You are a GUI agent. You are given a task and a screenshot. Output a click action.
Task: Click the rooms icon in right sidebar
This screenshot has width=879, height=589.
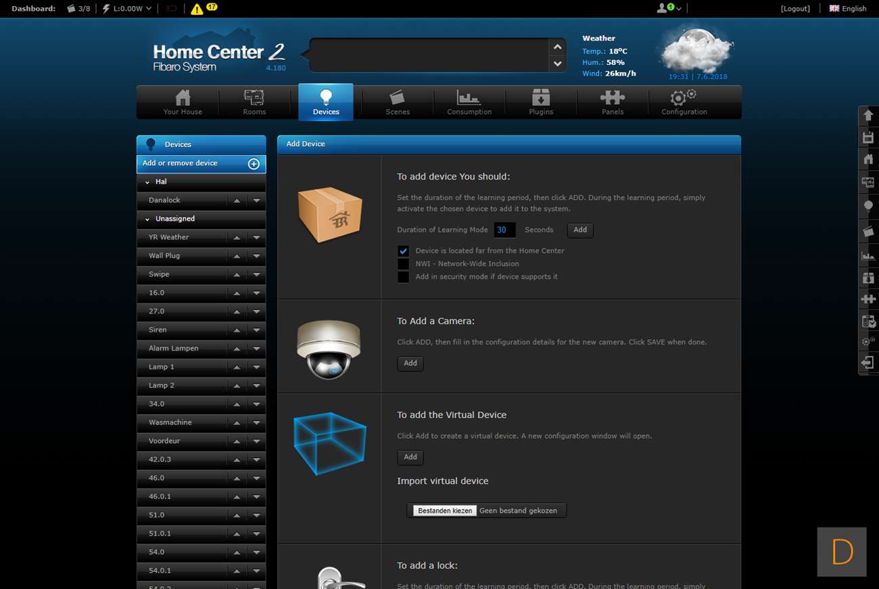coord(868,182)
